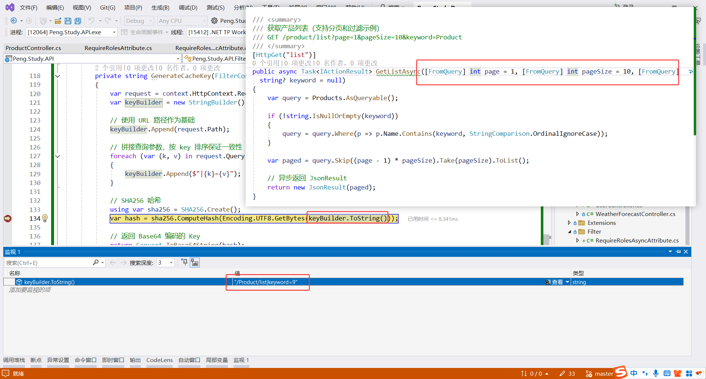The image size is (706, 379).
Task: Click the lightbulb quick action icon
Action: coord(45,218)
